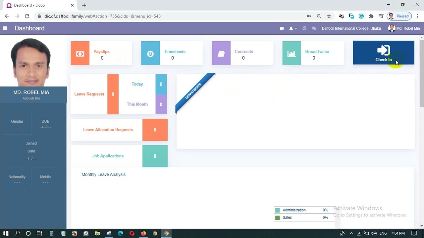Viewport: 424px width, 238px height.
Task: Open the volume control in tray
Action: click(374, 233)
